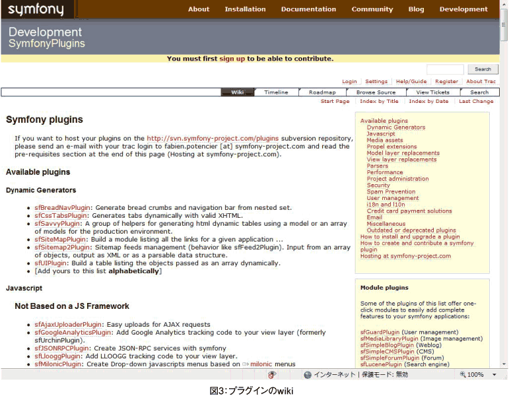Image resolution: width=509 pixels, height=398 pixels.
Task: Click the Search button beside the input
Action: coord(483,69)
